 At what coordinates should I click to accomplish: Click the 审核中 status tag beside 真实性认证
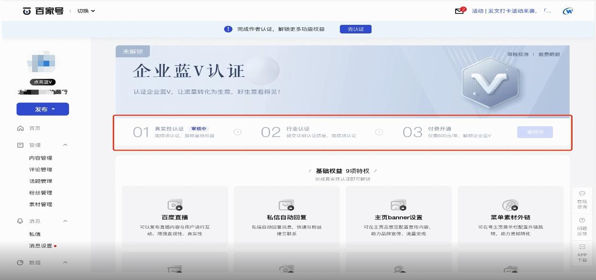tap(199, 129)
